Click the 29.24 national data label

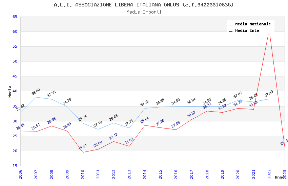tap(82, 118)
